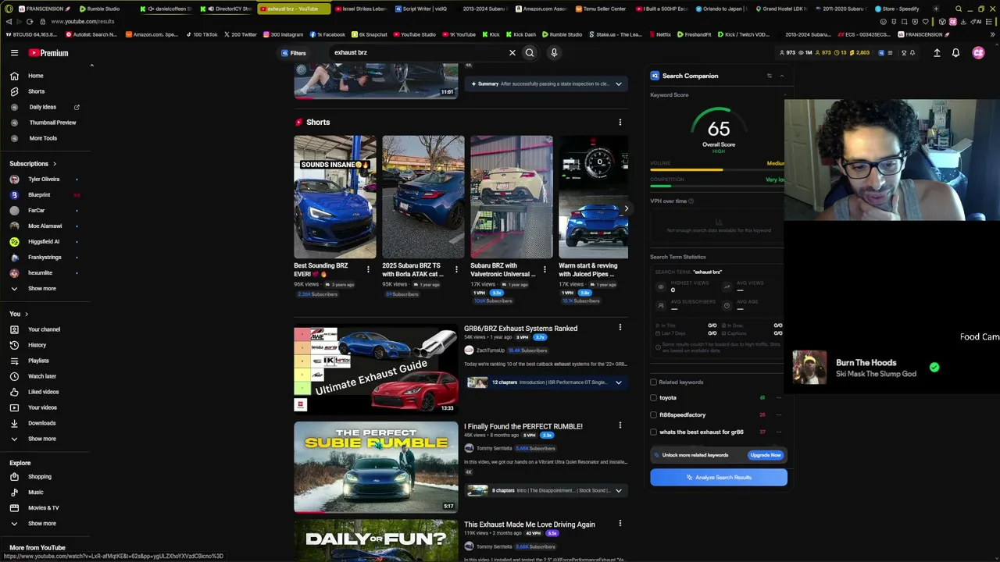Collapse the Search Companion panel
This screenshot has width=1000, height=562.
781,76
